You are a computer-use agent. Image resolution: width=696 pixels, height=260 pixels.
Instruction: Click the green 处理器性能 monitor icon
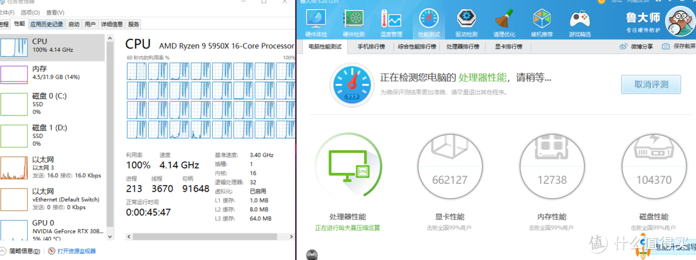coord(349,165)
